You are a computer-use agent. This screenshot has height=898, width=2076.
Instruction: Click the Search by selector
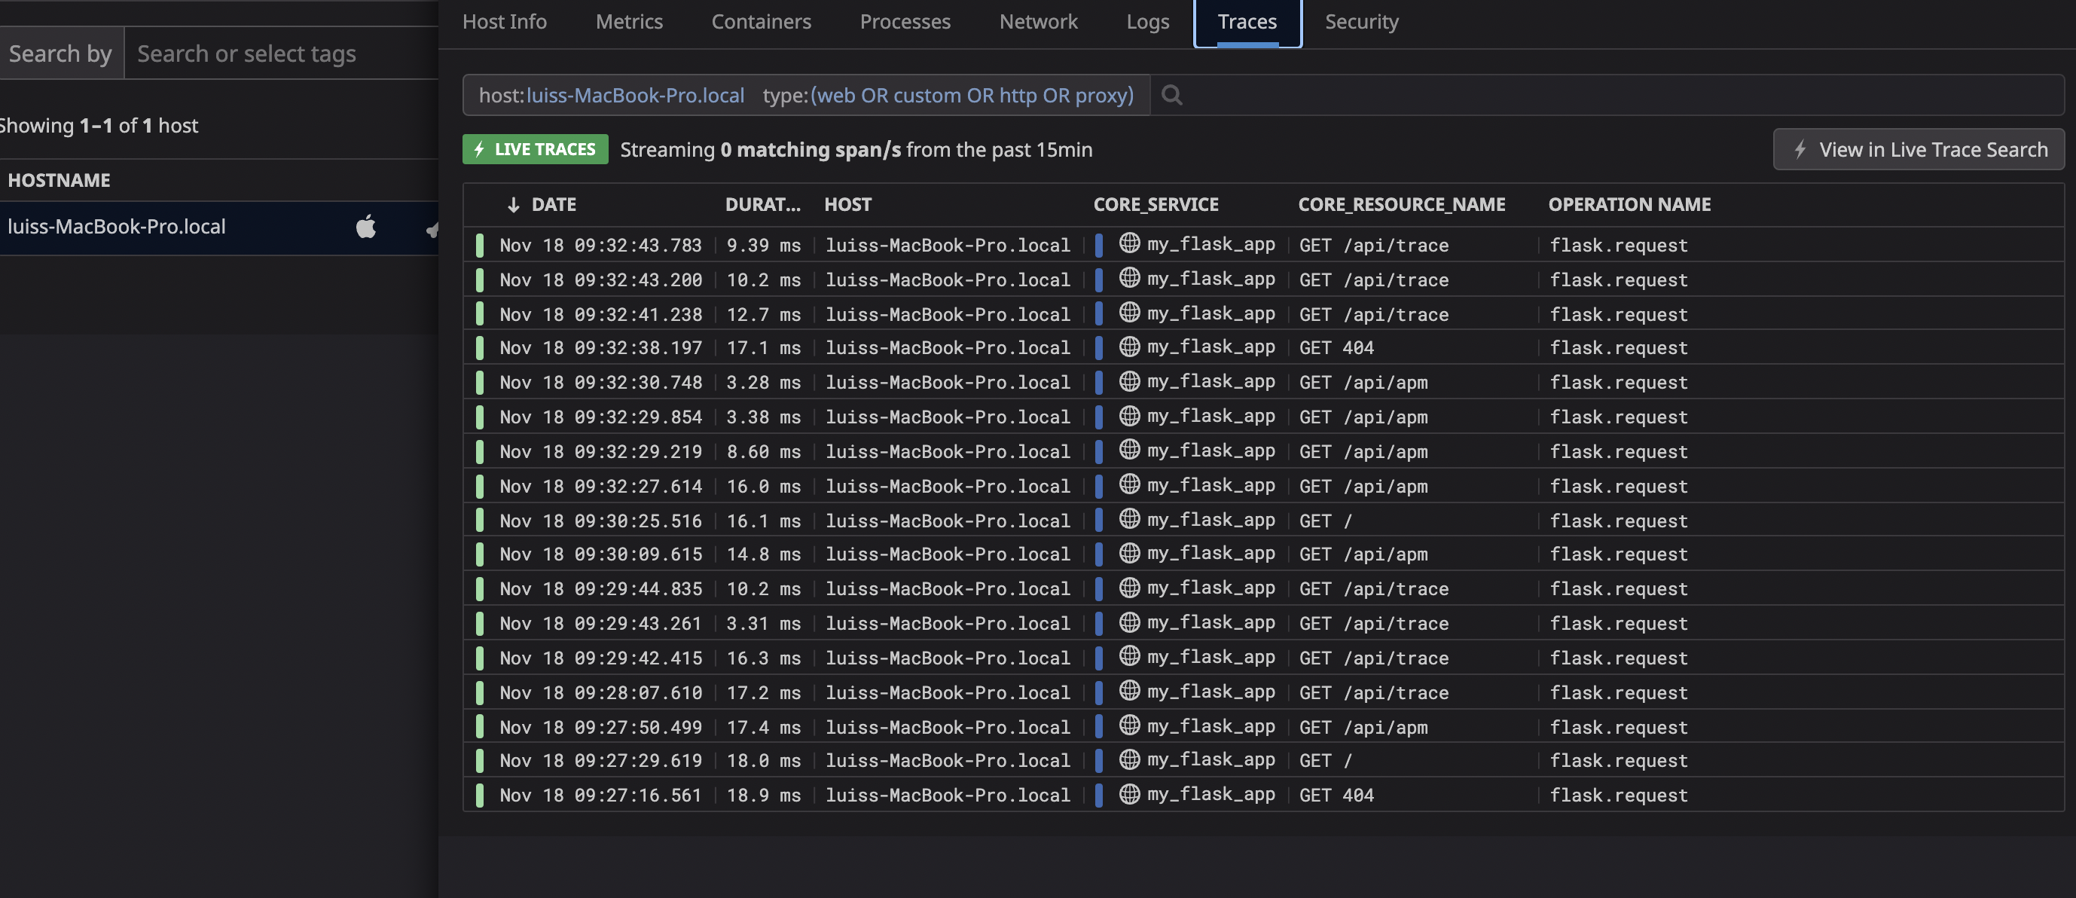click(x=61, y=53)
